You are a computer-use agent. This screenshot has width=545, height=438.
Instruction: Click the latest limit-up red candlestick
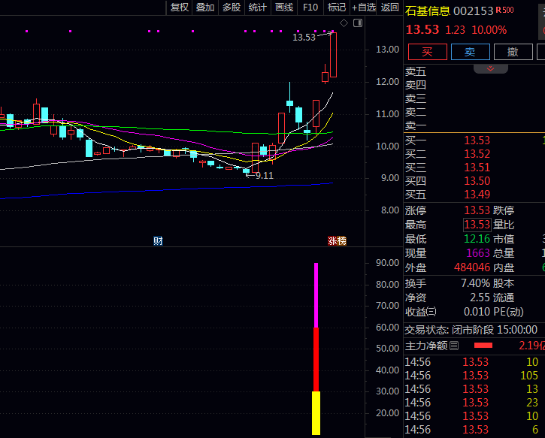click(333, 55)
